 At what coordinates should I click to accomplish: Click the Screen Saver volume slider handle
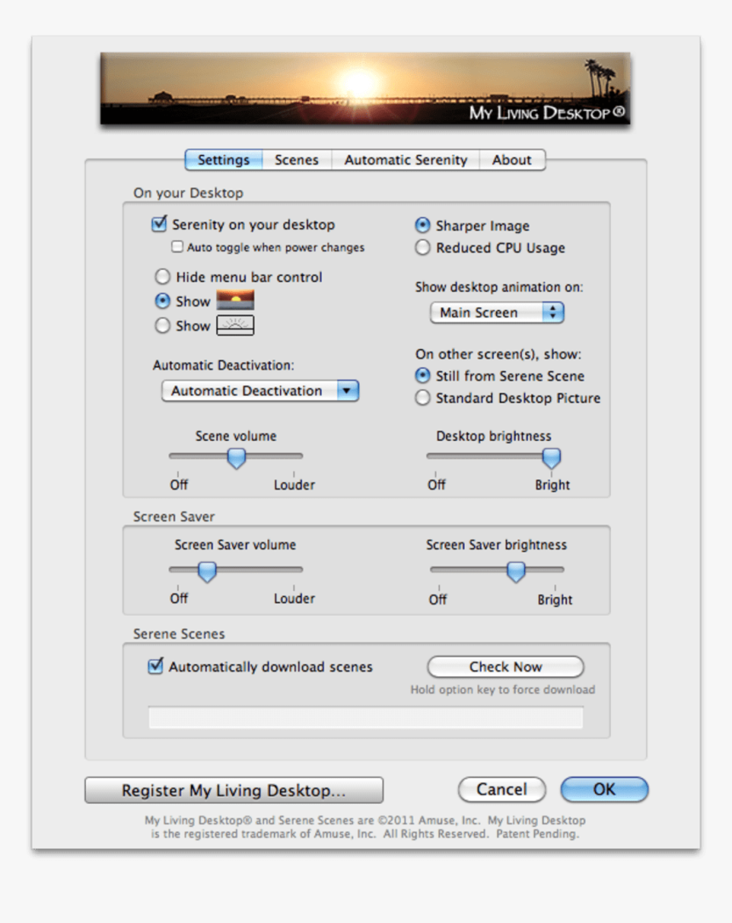[207, 571]
